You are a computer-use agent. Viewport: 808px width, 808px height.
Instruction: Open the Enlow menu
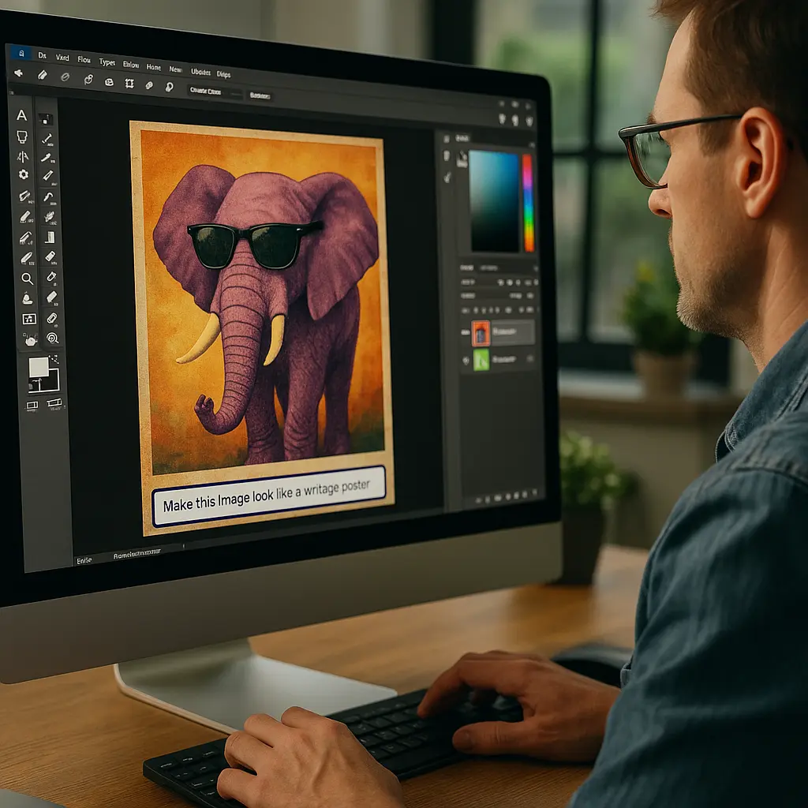pos(131,65)
